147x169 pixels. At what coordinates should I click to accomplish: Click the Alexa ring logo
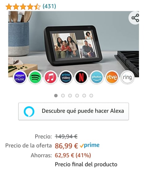[x=29, y=112]
